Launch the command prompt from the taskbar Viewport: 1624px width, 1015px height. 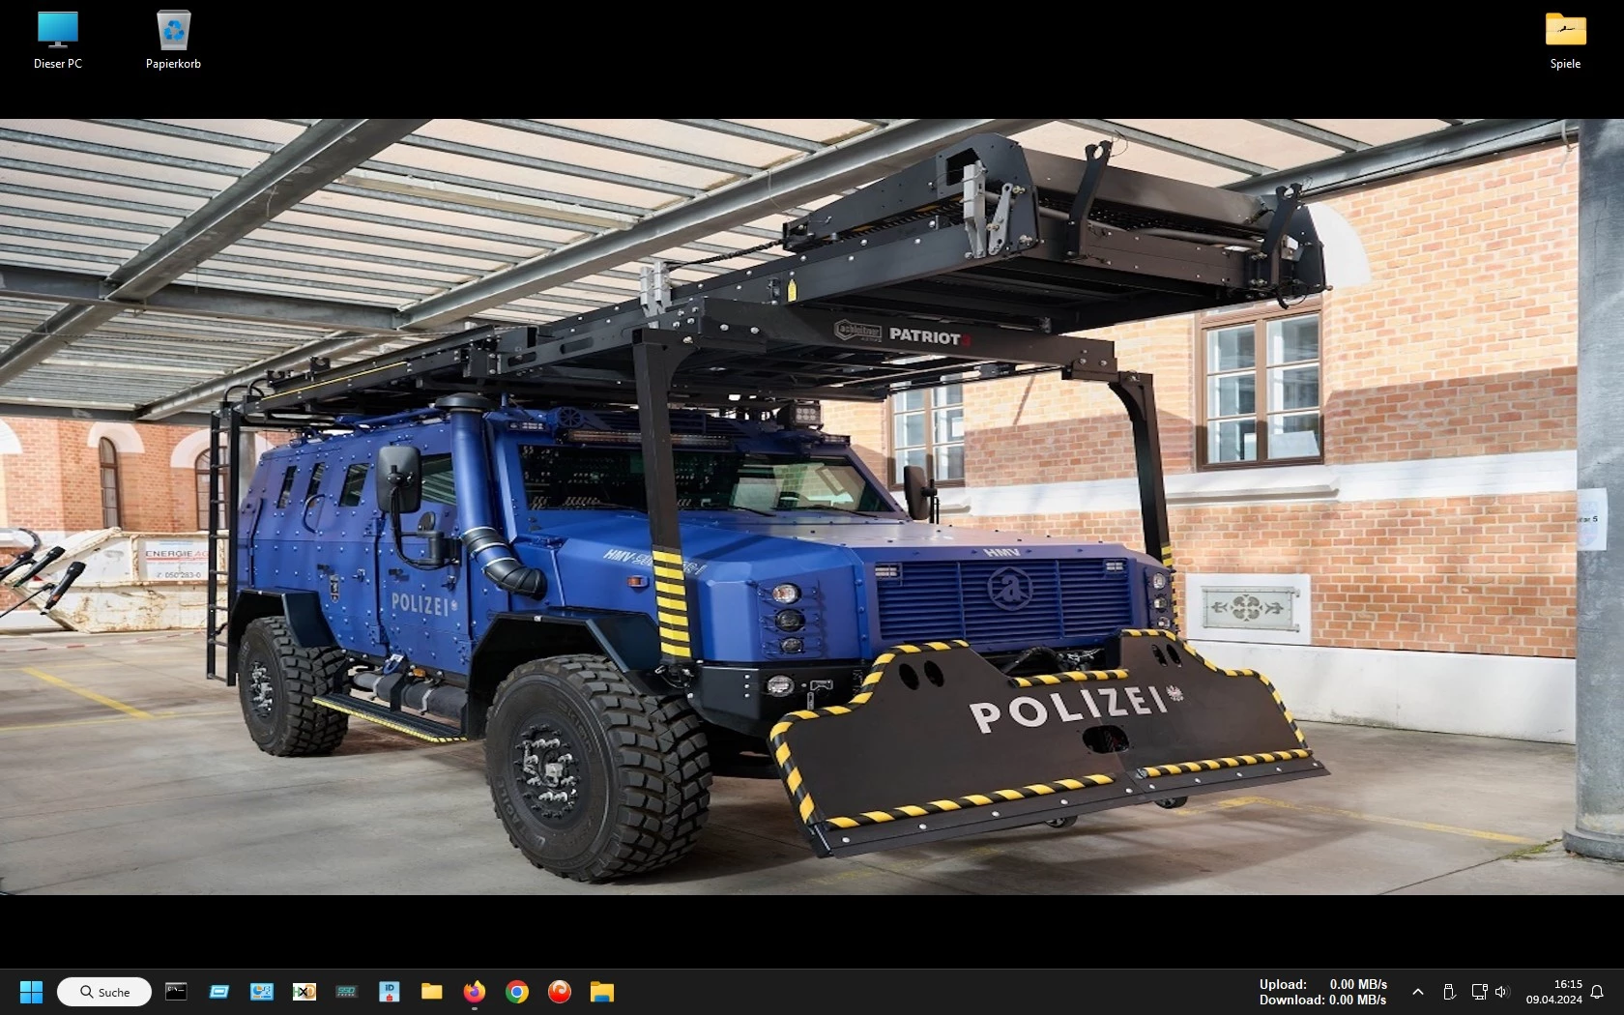(176, 992)
